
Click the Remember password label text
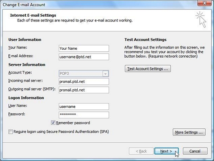point(73,123)
